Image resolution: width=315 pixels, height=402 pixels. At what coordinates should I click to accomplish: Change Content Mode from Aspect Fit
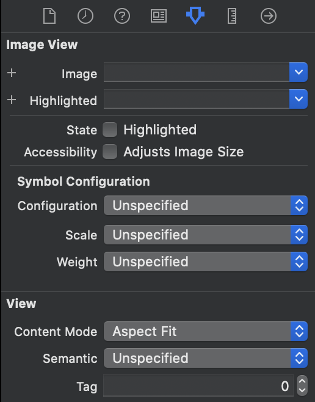coord(205,331)
